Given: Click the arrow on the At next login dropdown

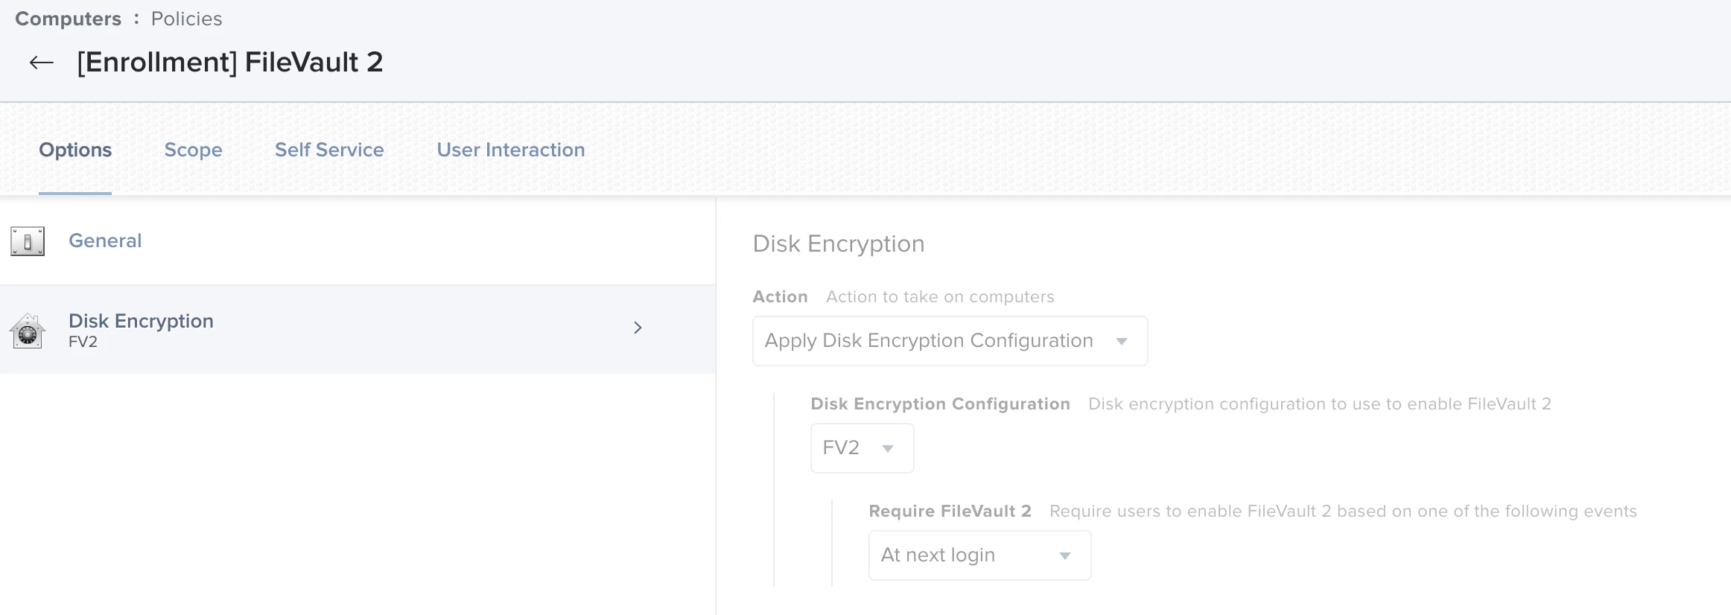Looking at the screenshot, I should click(x=1065, y=555).
